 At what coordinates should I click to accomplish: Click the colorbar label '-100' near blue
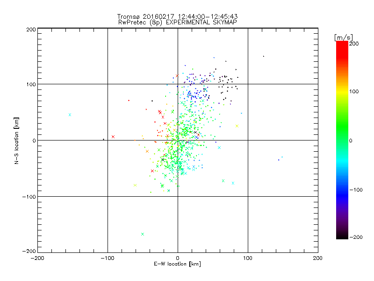(x=356, y=190)
